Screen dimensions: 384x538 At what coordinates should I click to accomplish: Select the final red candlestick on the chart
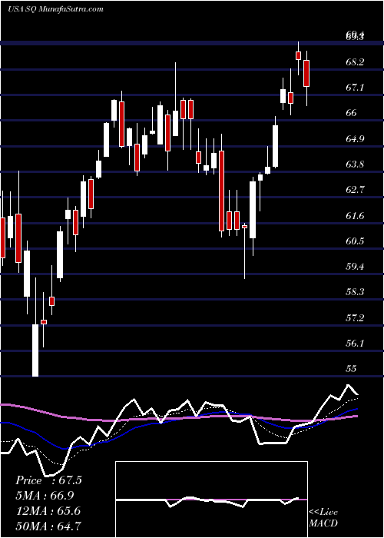pyautogui.click(x=306, y=74)
